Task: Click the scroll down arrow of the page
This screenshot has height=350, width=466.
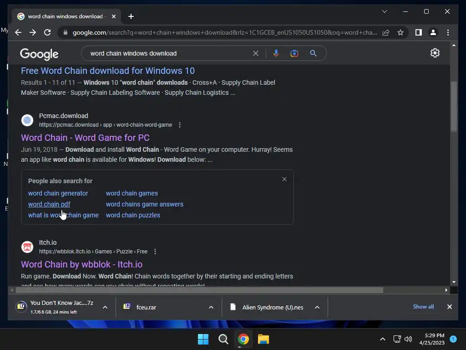Action: pos(454,282)
